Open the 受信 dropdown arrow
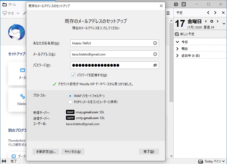Screen dimensions: 227x164 [17, 13]
